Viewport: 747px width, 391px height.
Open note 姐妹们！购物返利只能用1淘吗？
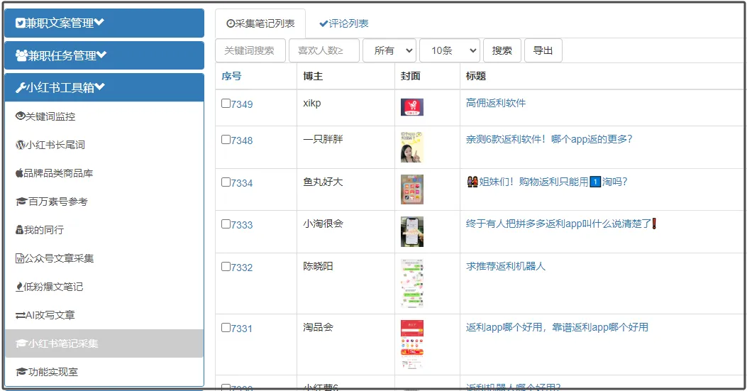click(548, 182)
